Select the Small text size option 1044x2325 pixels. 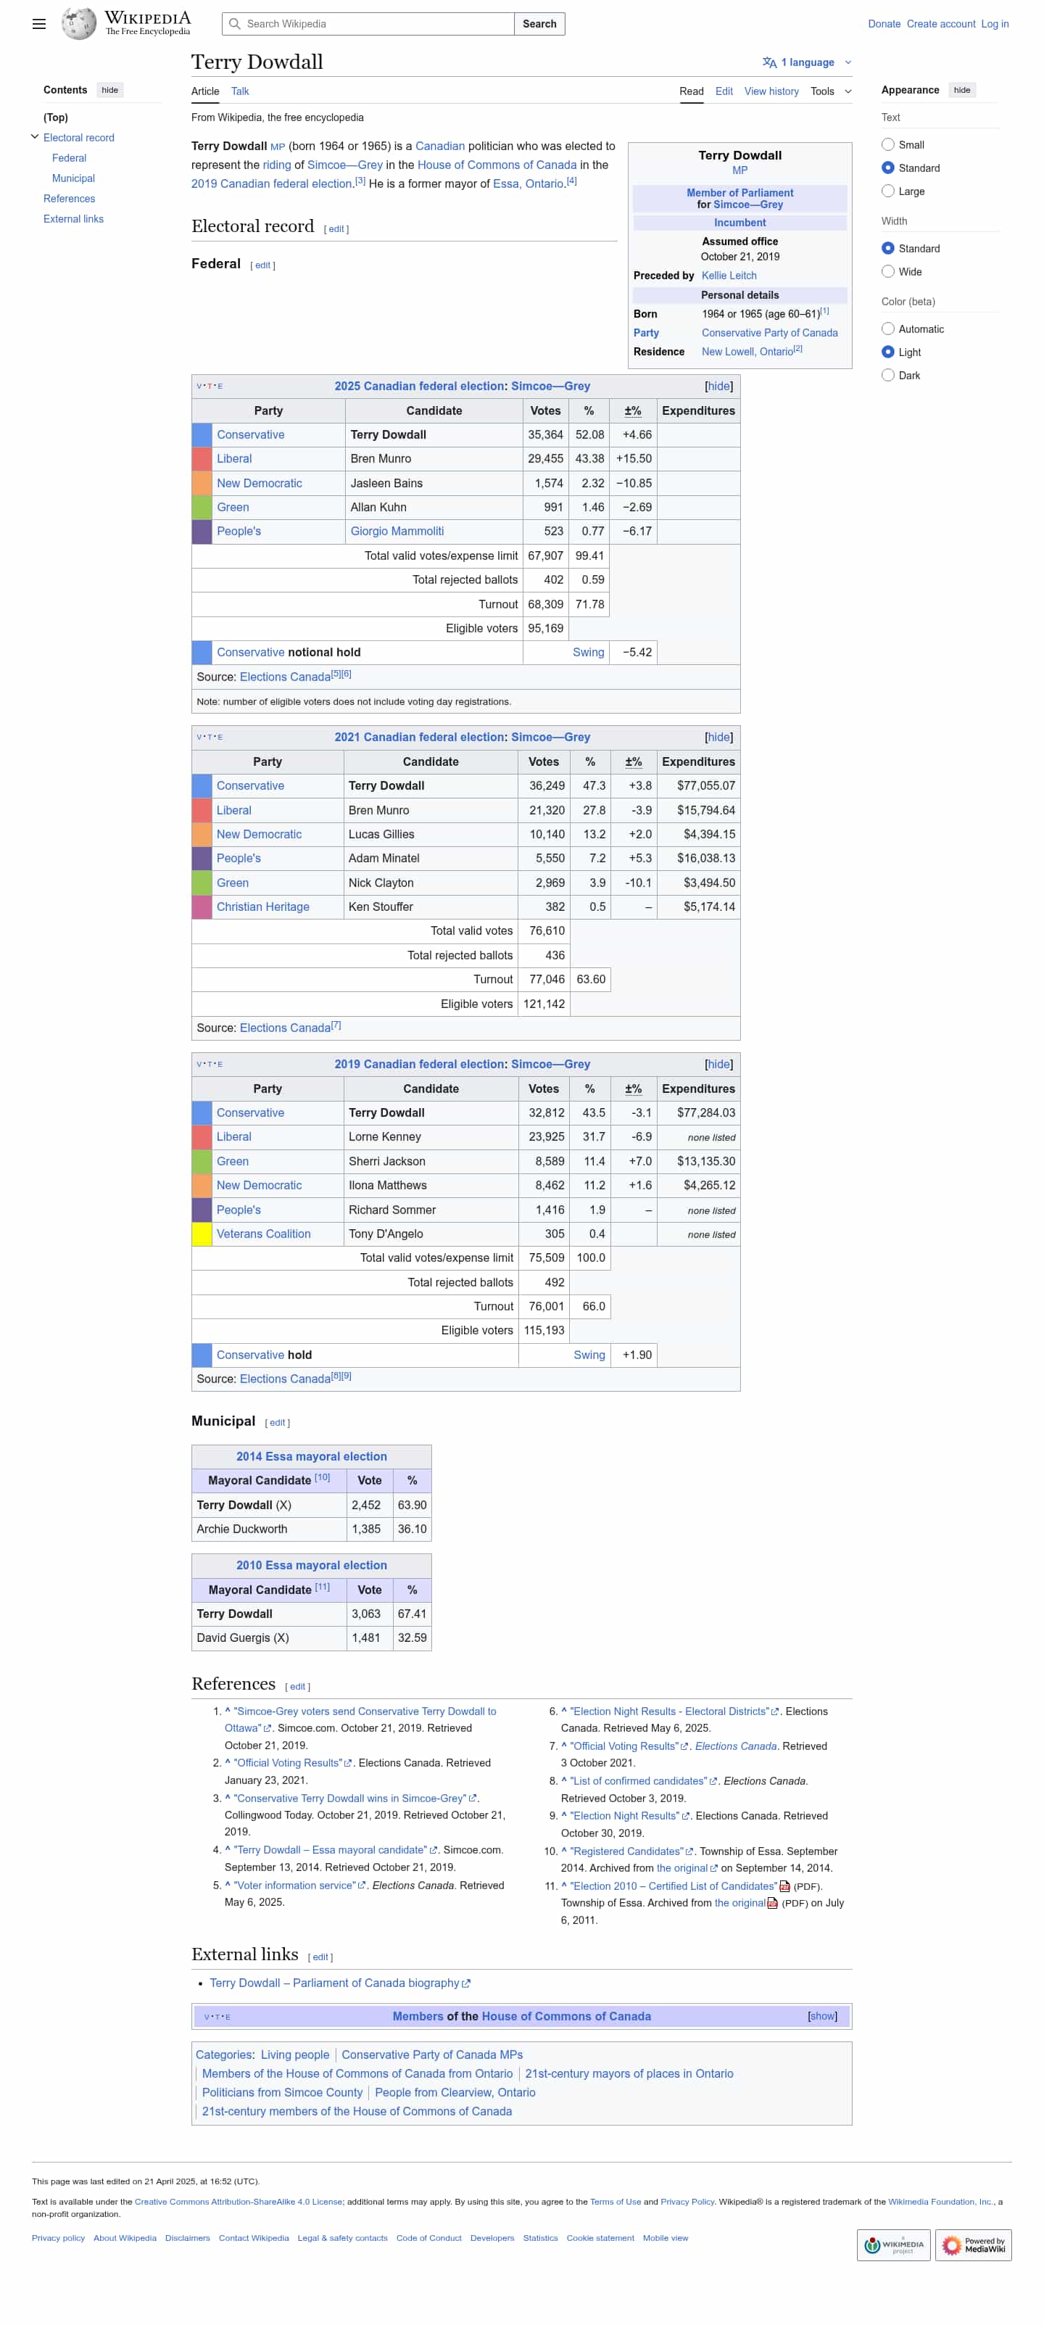coord(888,145)
